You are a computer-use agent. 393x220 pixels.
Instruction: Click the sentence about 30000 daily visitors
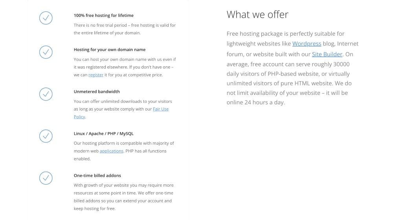click(x=288, y=64)
